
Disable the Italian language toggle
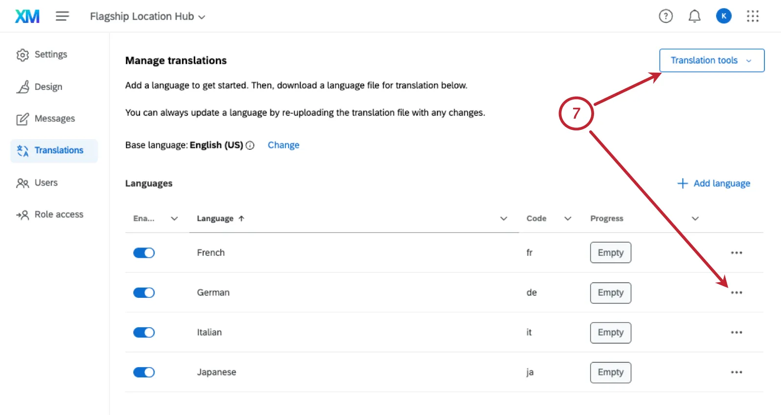(144, 332)
